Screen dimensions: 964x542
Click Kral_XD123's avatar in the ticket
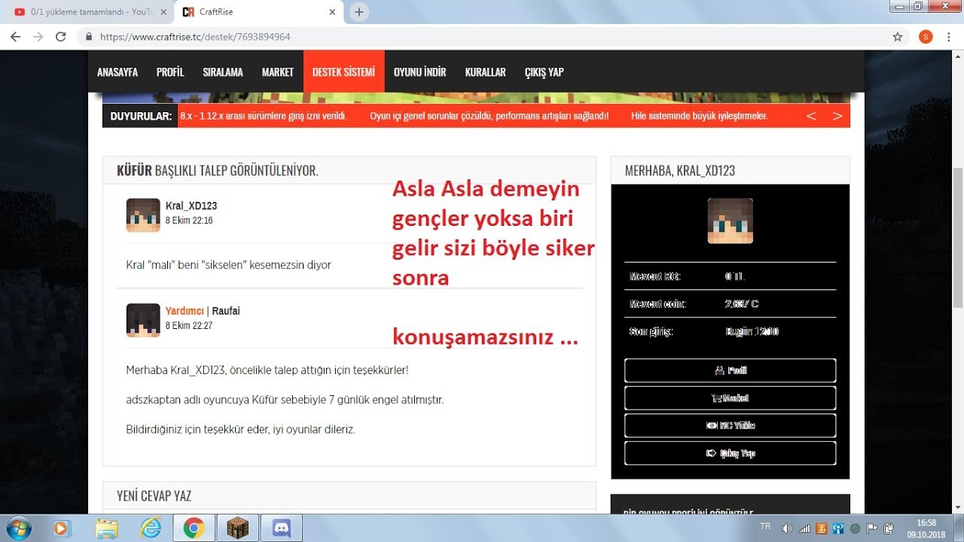(x=143, y=215)
